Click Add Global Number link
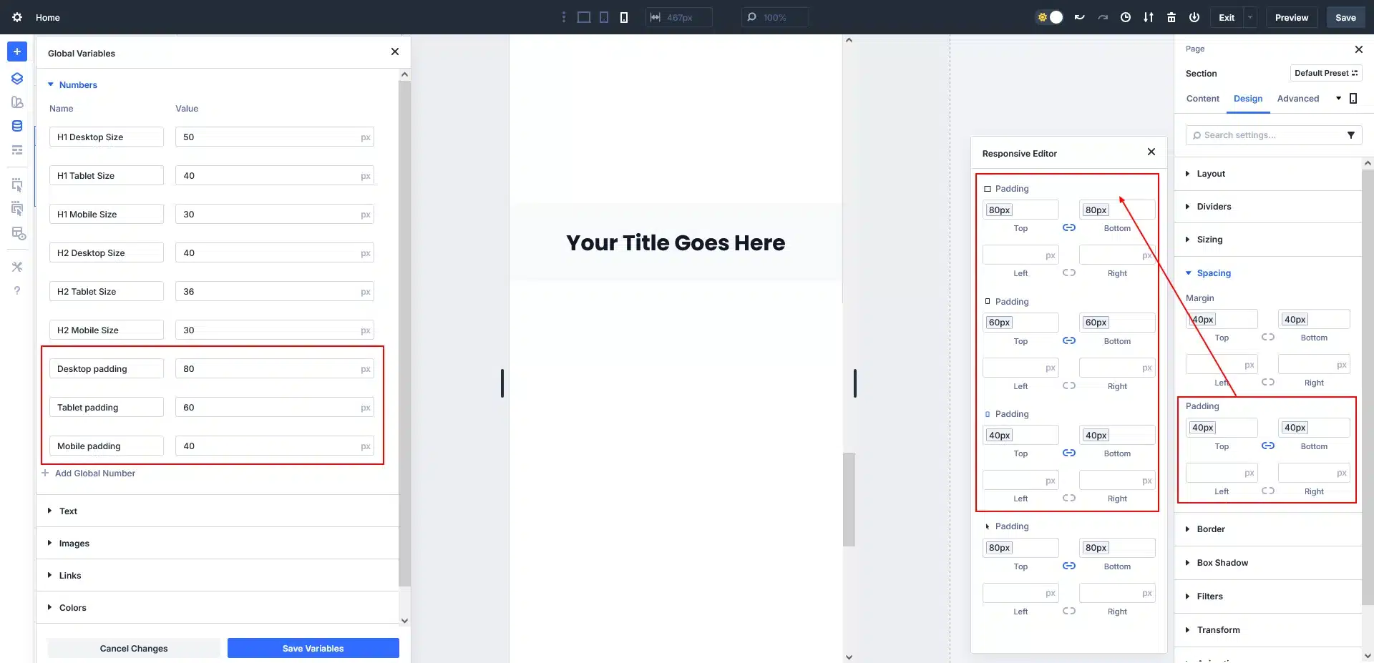 coord(94,473)
